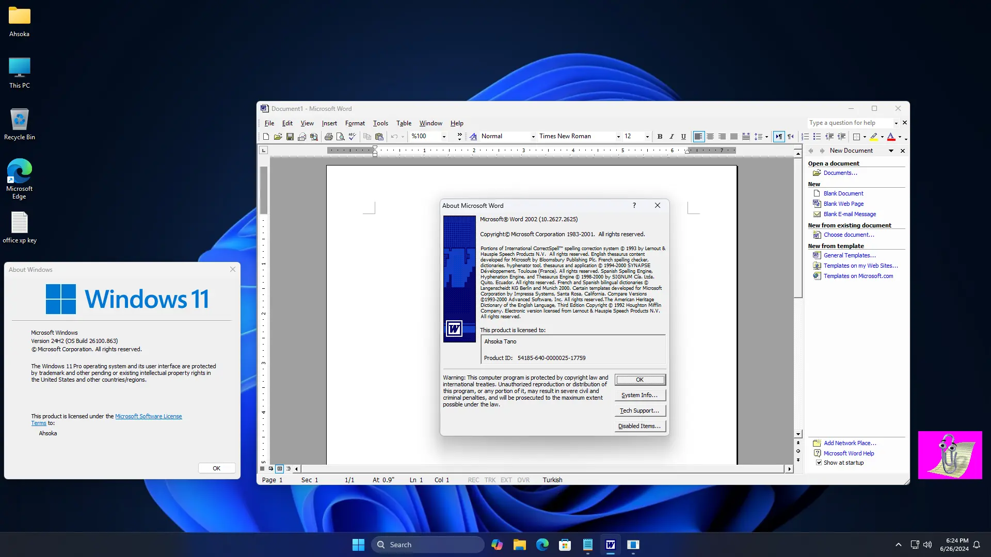
Task: Click OK in About Microsoft Word
Action: (640, 380)
